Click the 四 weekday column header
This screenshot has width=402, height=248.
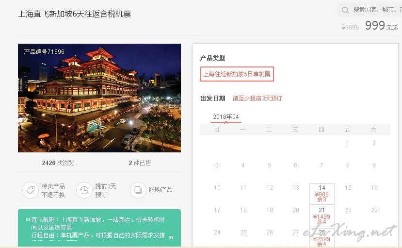click(321, 129)
